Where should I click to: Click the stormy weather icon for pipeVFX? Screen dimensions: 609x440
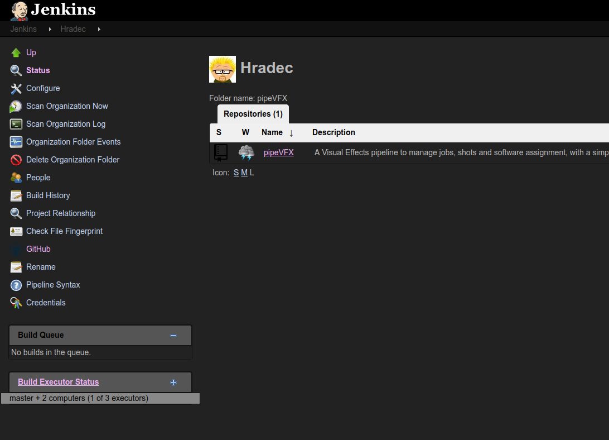pos(246,153)
